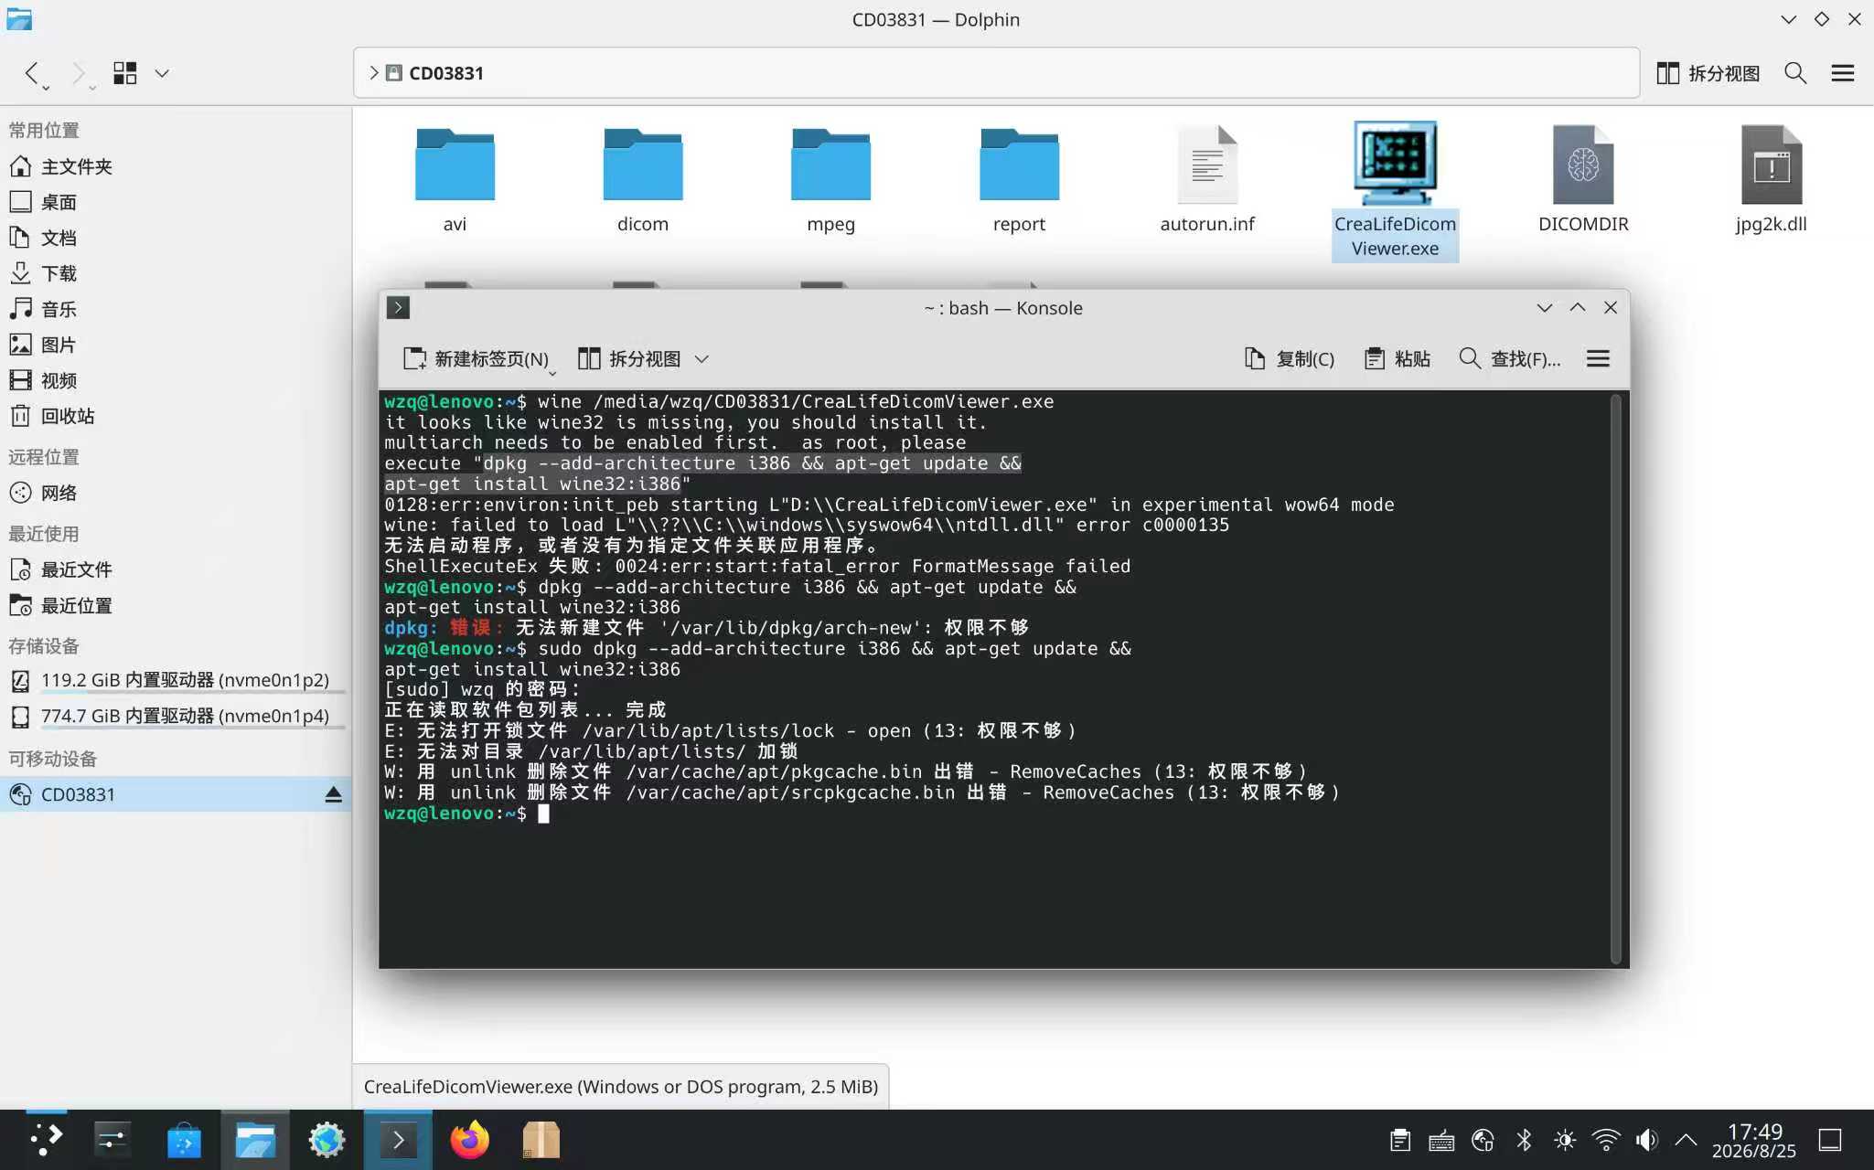
Task: Toggle Bluetooth from system tray
Action: tap(1524, 1140)
